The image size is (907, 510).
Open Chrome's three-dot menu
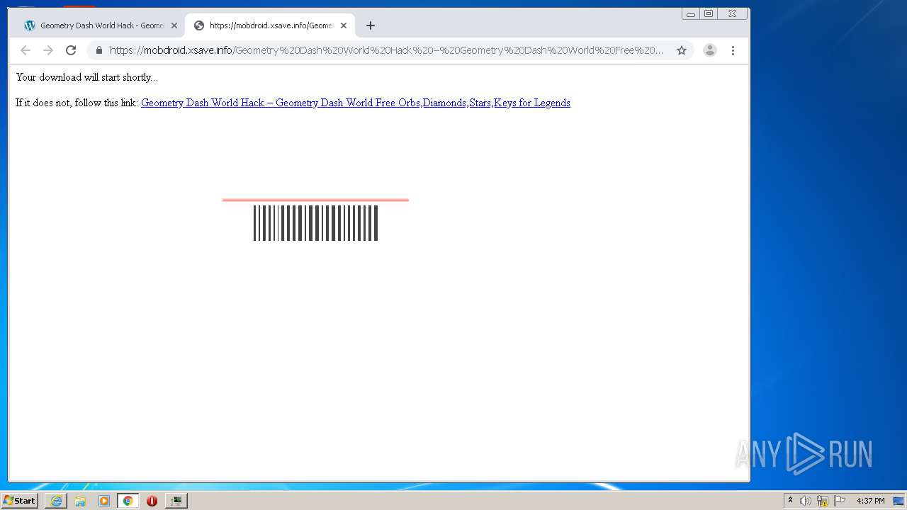[x=733, y=50]
